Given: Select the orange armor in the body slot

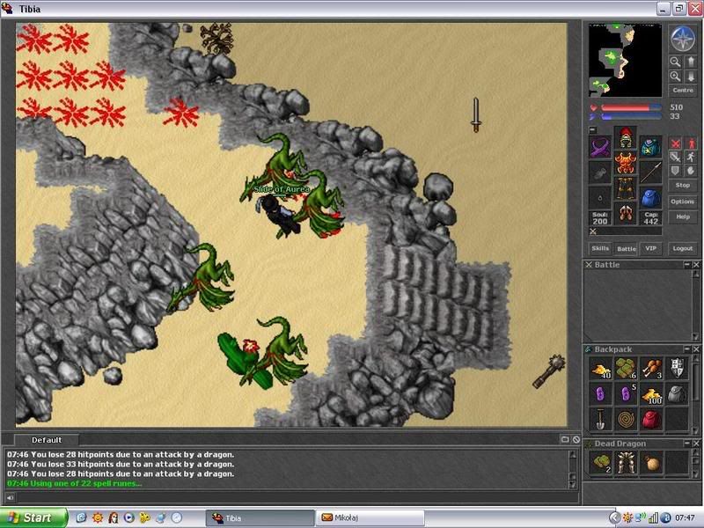Looking at the screenshot, I should pos(626,163).
